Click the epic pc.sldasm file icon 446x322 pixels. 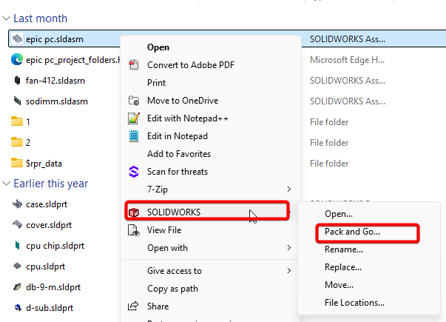coord(17,38)
